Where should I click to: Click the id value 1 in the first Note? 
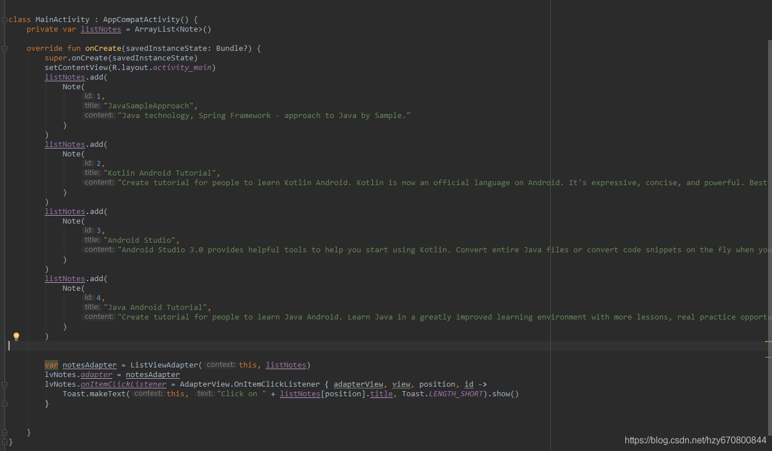tap(99, 97)
